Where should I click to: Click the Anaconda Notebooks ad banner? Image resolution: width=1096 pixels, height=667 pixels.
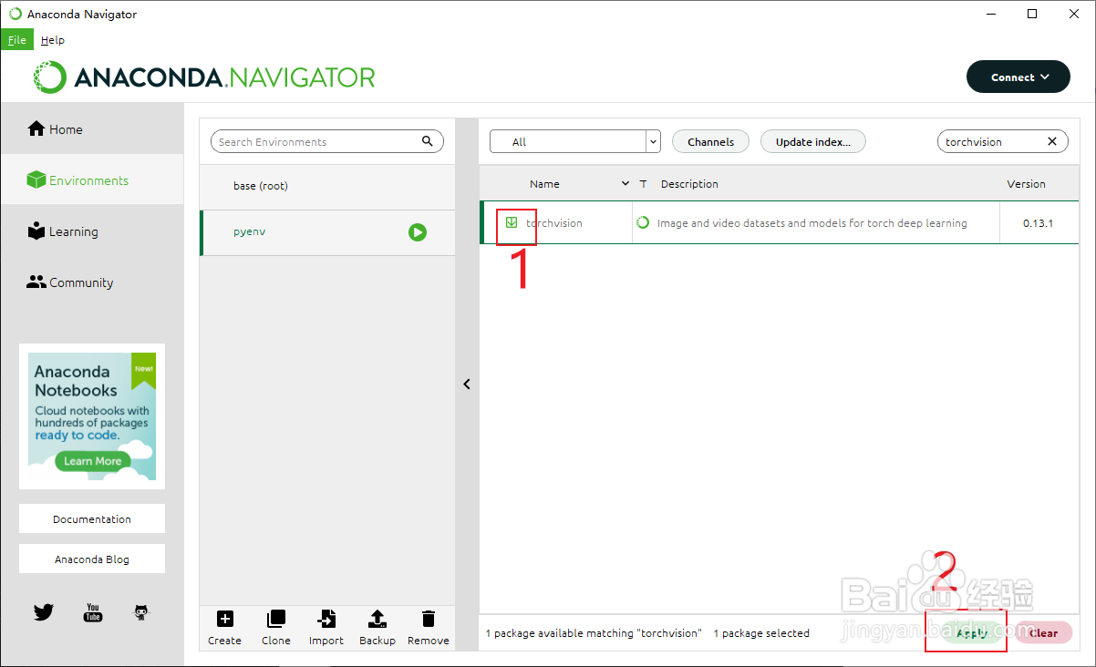click(92, 416)
